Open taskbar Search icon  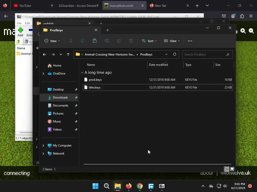click(x=106, y=186)
